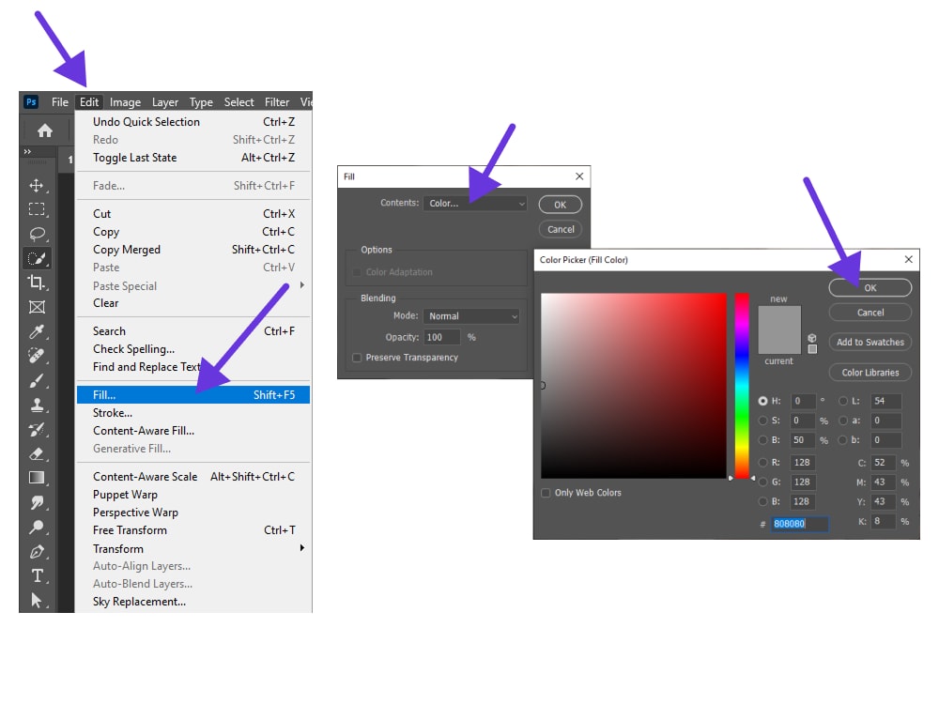939x704 pixels.
Task: Select the R red radio button
Action: pos(762,462)
